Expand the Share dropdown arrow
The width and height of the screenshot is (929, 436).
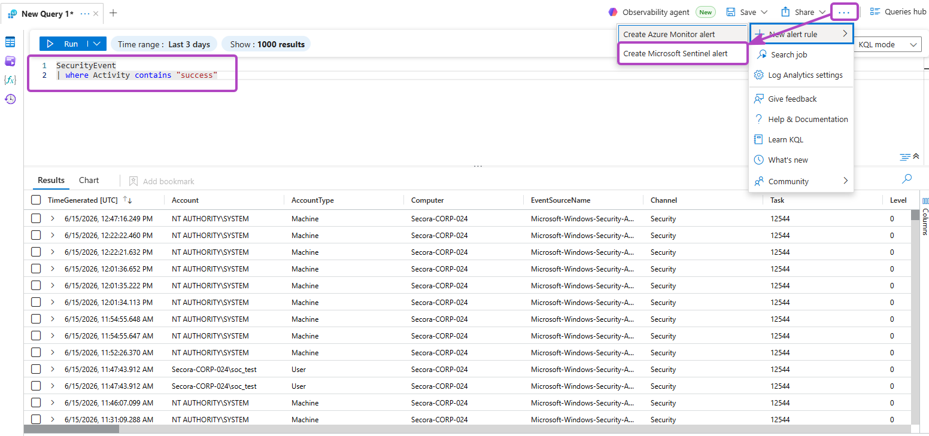[822, 12]
